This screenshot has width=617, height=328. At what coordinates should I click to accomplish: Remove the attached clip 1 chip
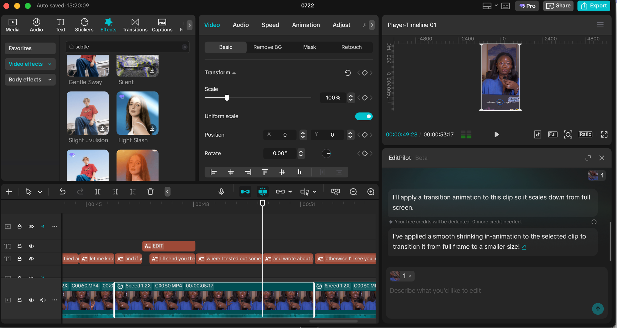(x=410, y=276)
